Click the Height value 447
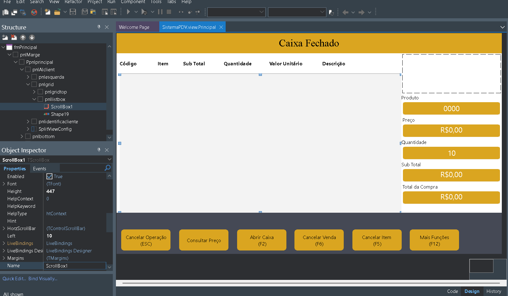Viewport: 508px width, 296px height. 51,191
